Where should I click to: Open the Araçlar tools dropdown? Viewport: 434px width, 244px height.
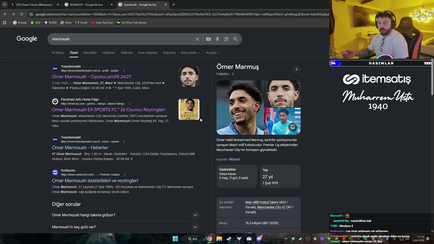pos(213,53)
